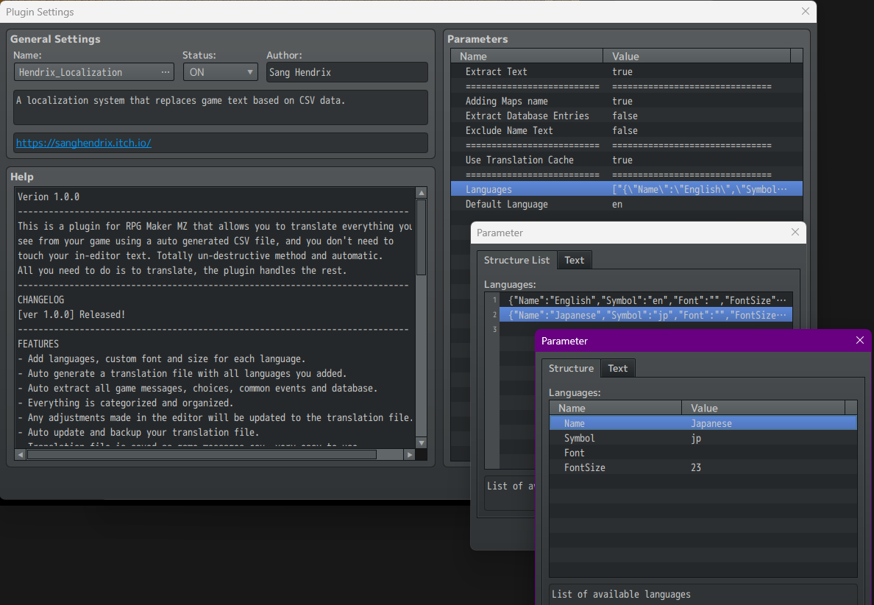Click Help horizontal scrollbar left arrow
This screenshot has height=605, width=874.
click(x=21, y=455)
